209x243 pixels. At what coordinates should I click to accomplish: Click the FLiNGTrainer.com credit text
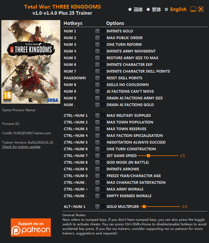[32, 133]
